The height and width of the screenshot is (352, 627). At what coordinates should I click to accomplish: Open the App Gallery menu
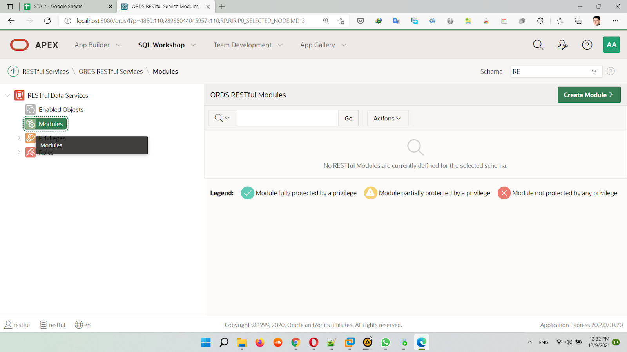point(317,45)
